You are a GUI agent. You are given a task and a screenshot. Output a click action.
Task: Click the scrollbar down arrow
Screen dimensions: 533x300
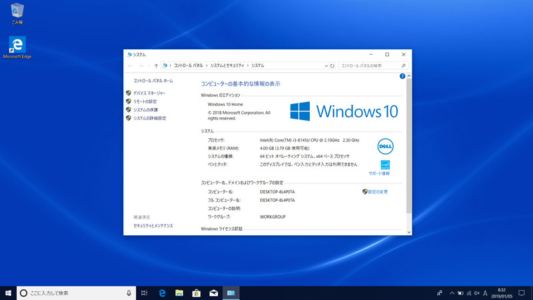click(409, 232)
